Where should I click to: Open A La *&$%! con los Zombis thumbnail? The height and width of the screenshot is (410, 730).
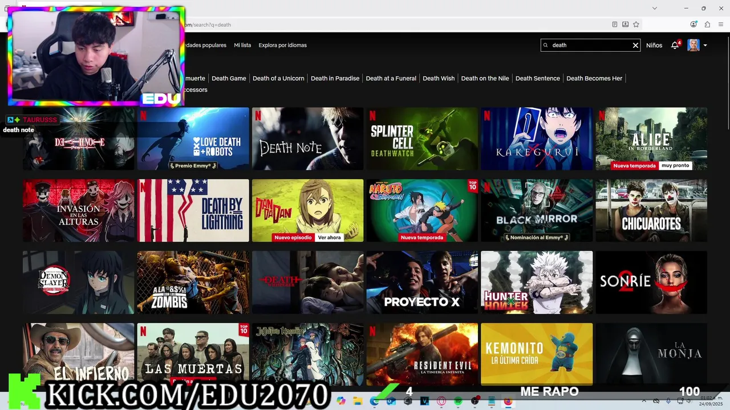(193, 282)
